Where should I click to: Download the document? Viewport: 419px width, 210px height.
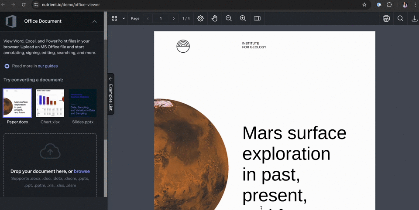(414, 18)
